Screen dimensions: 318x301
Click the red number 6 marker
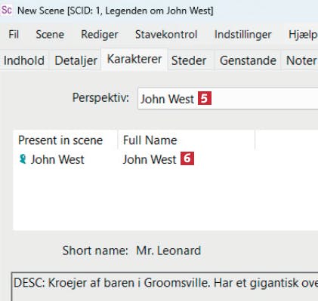(x=187, y=158)
